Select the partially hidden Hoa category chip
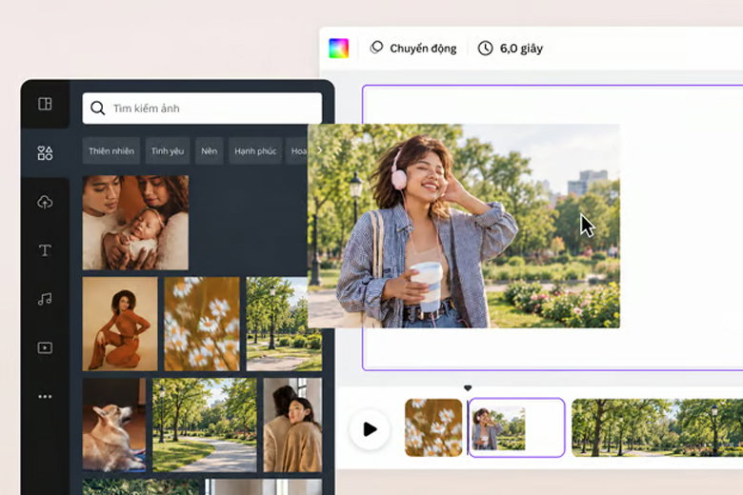This screenshot has width=743, height=495. [x=297, y=151]
